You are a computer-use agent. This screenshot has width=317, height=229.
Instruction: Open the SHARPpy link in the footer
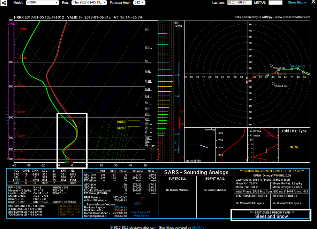199,227
